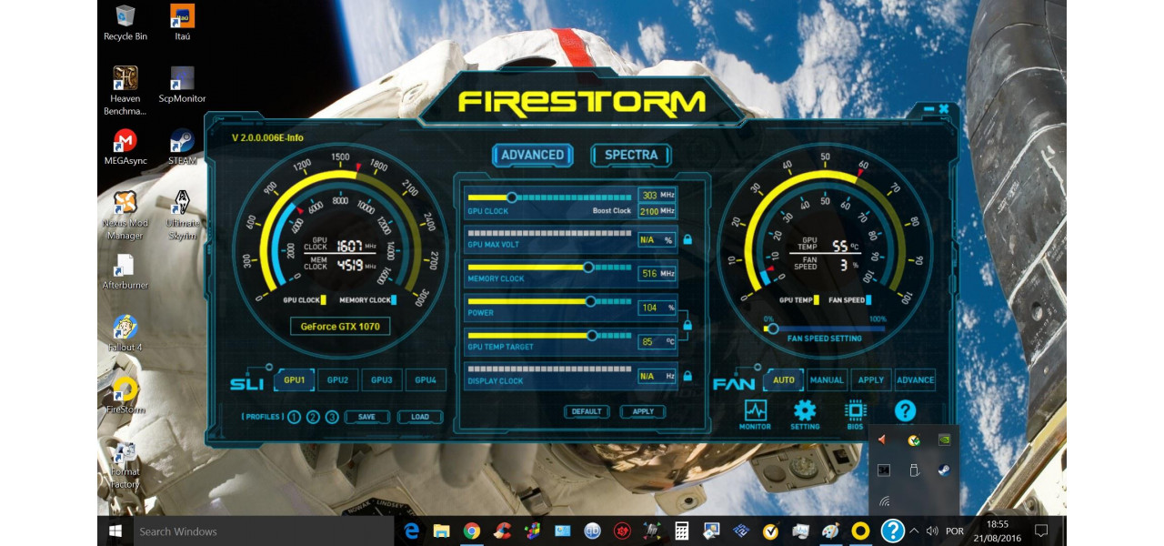Select GPU2 in the SLI row
This screenshot has width=1164, height=546.
[x=338, y=380]
